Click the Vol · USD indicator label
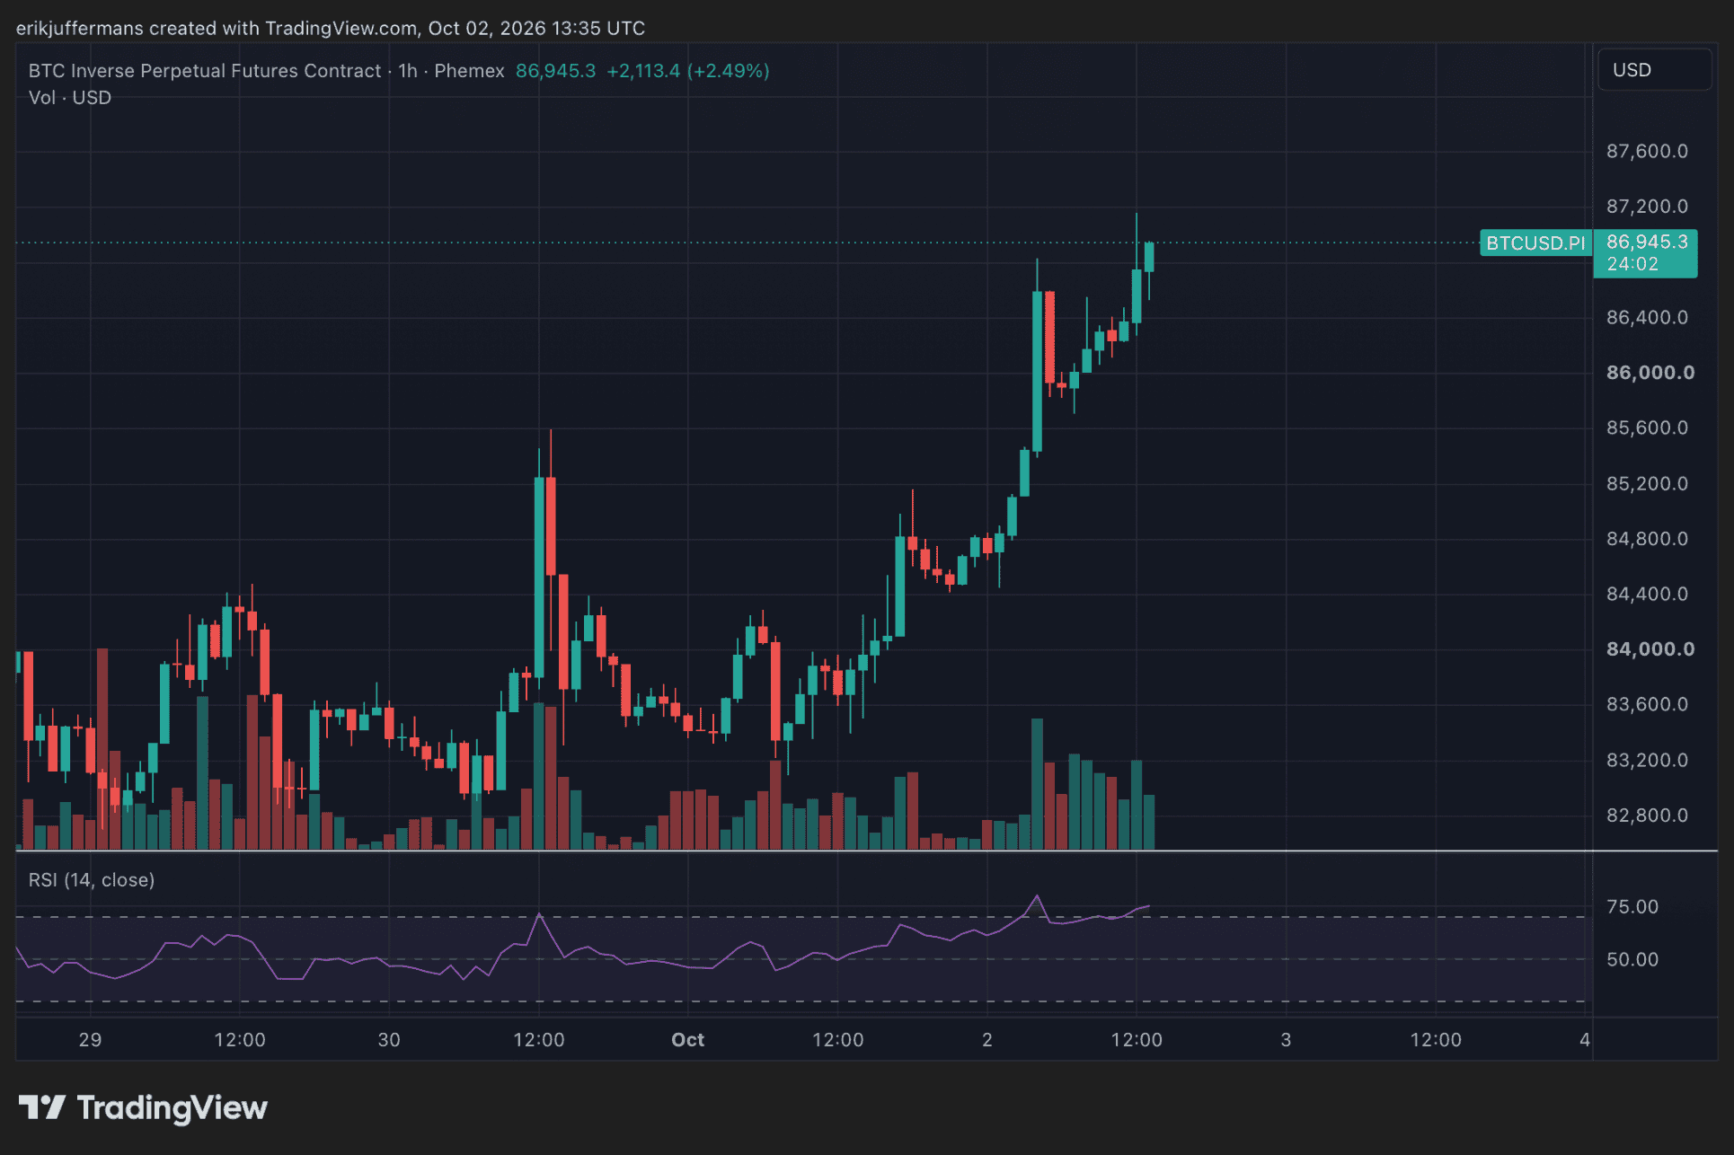 coord(70,98)
